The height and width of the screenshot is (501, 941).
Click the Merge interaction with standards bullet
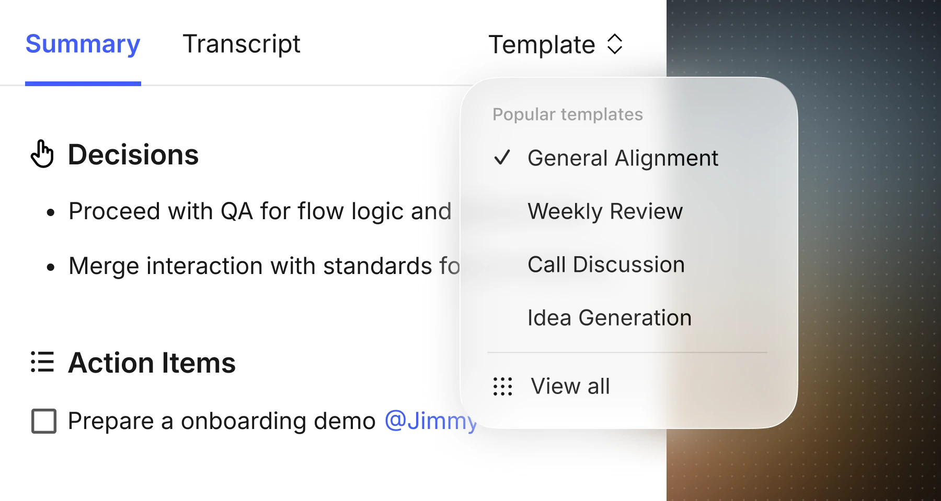(x=264, y=266)
